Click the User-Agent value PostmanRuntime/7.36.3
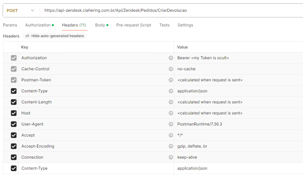The image size is (303, 175). [200, 124]
